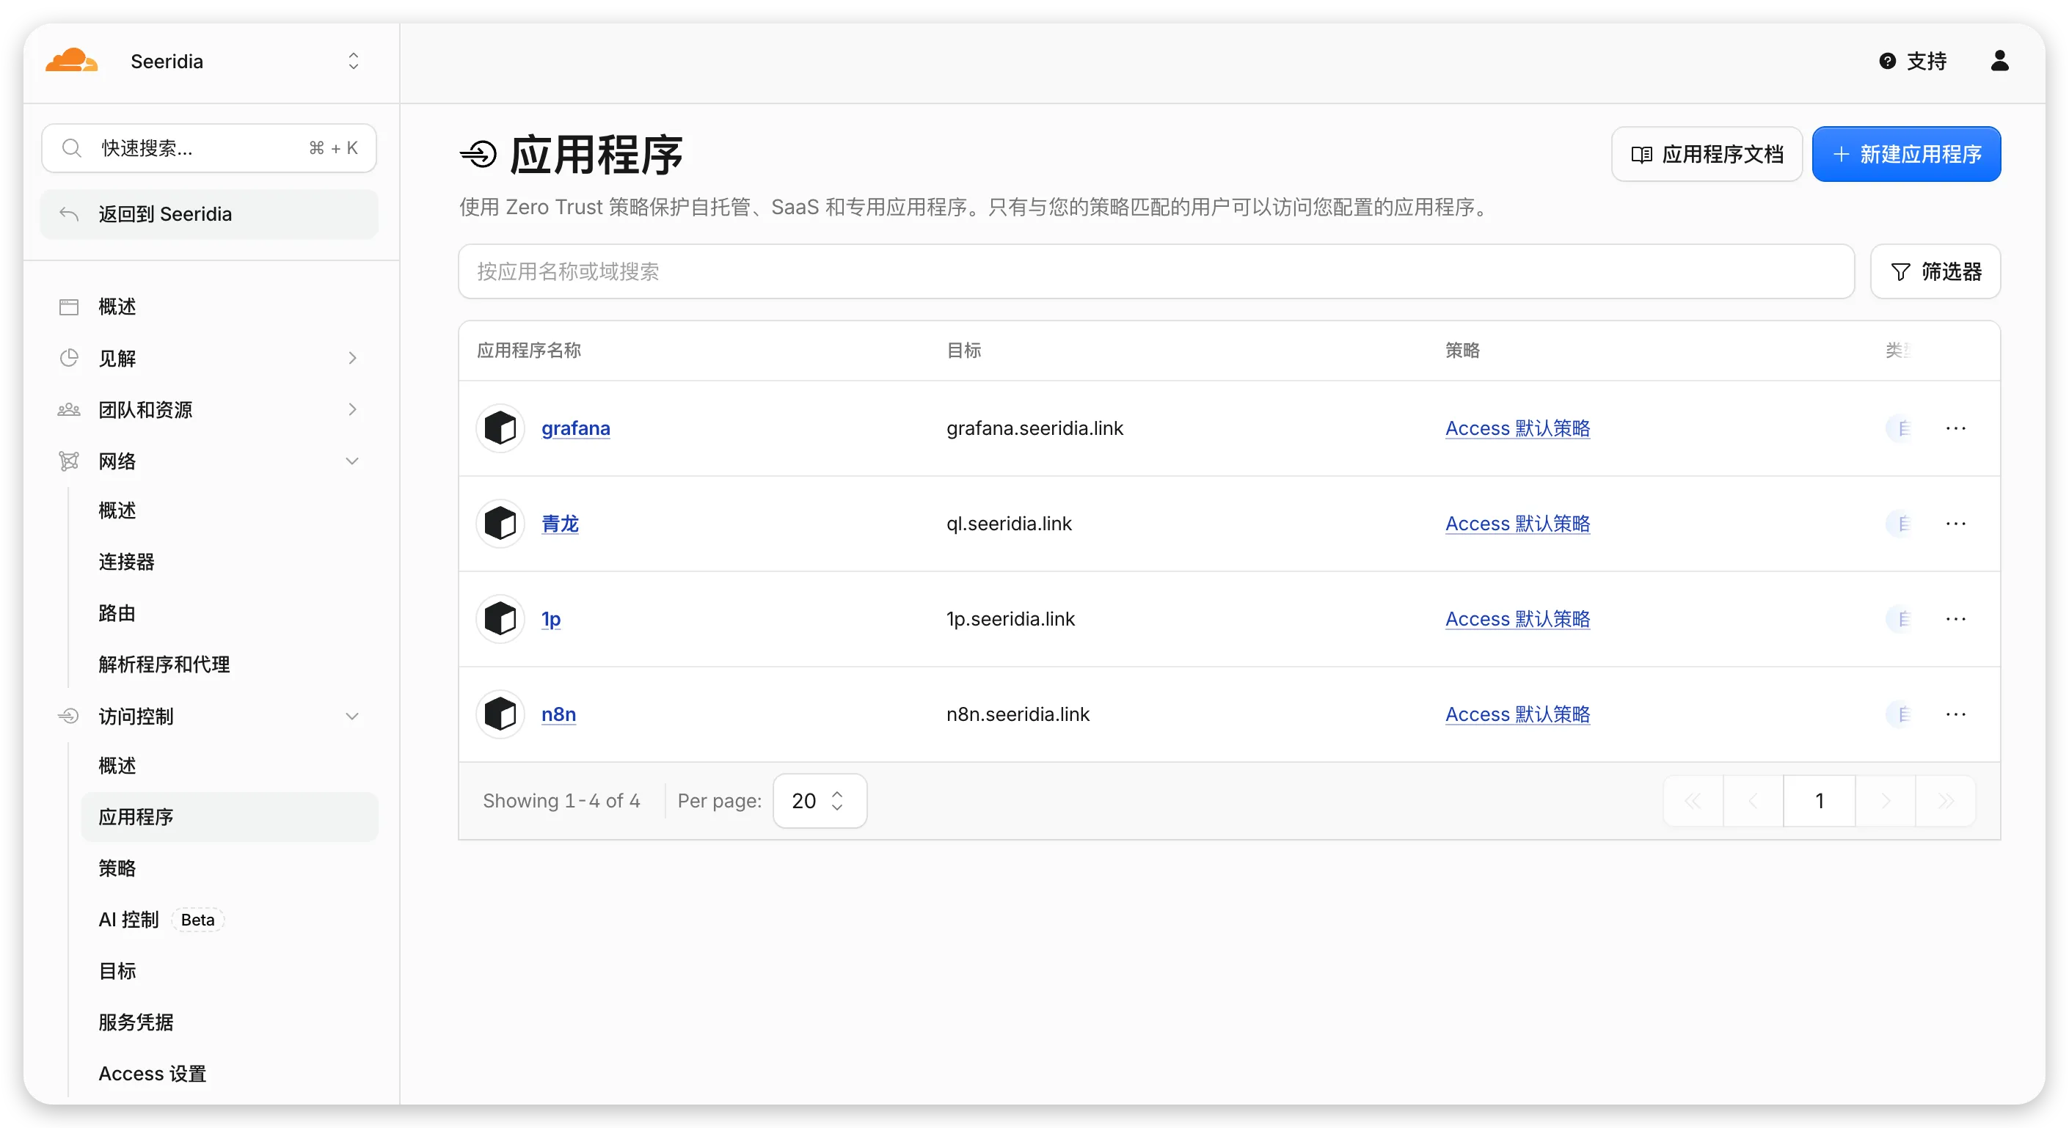This screenshot has height=1128, width=2069.
Task: Click 1p.seeridia.link target text
Action: pos(1010,619)
